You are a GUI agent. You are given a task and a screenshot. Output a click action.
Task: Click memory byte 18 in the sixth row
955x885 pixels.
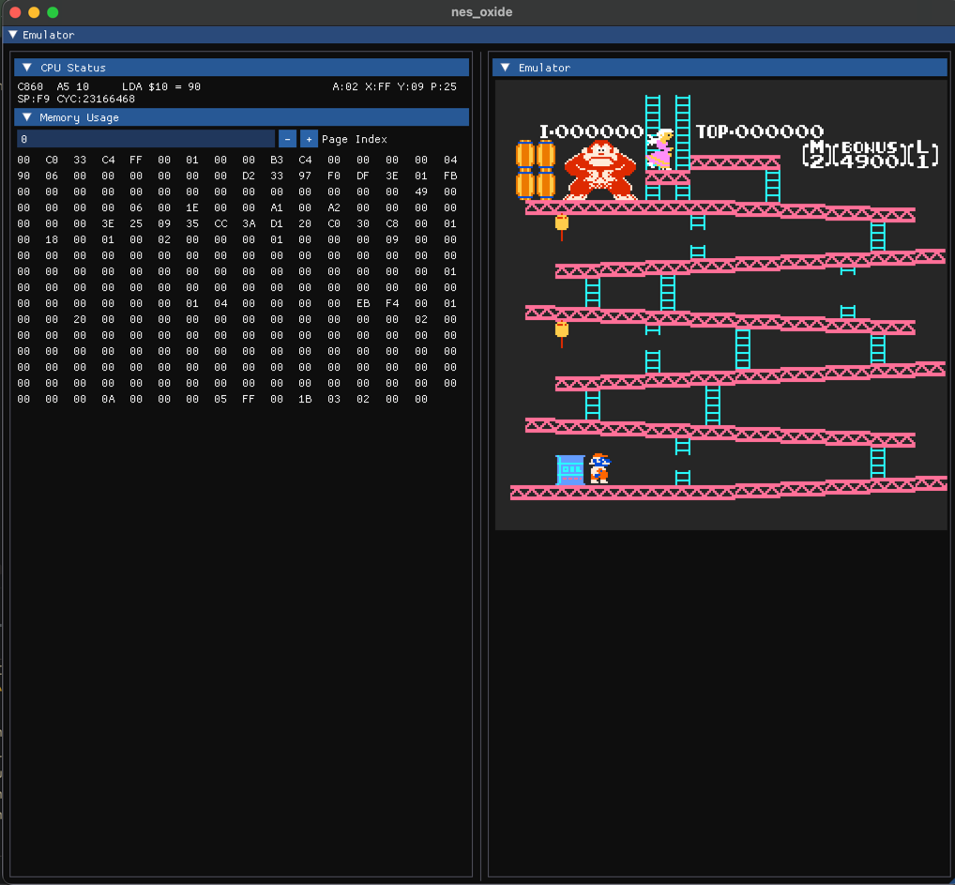[52, 239]
